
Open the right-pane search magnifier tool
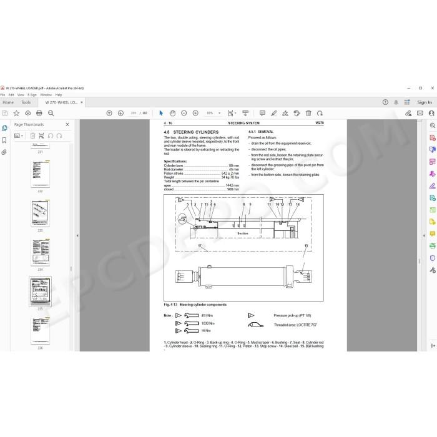point(432,125)
